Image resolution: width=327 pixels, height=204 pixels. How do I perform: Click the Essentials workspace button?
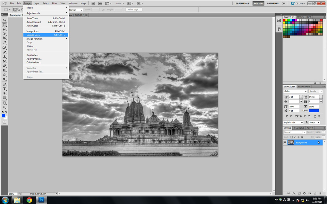(x=243, y=3)
